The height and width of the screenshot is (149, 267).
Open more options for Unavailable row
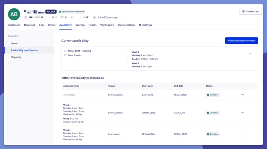pyautogui.click(x=242, y=95)
